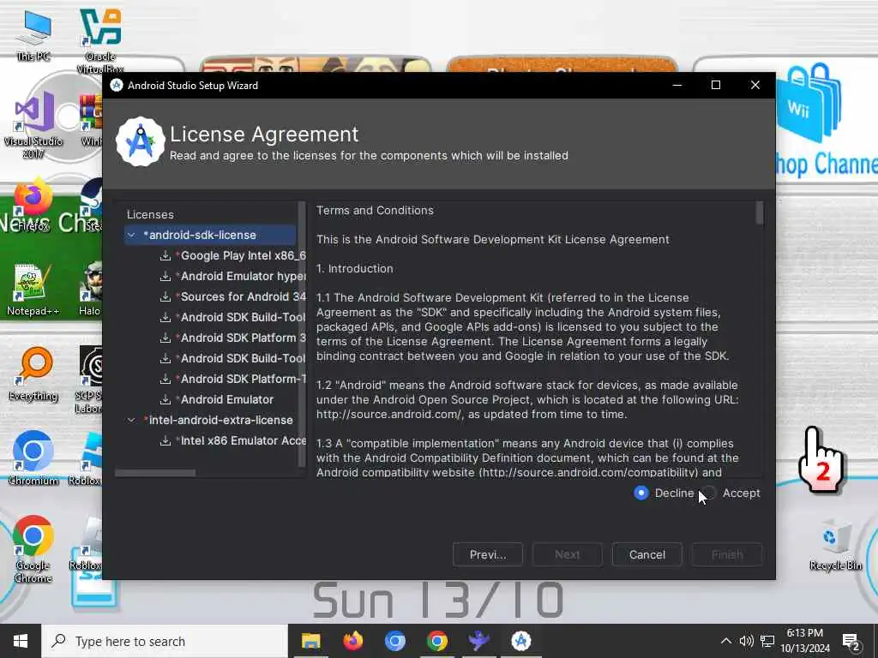Click the license text vertical scrollbar thumb
The height and width of the screenshot is (658, 878).
[760, 213]
